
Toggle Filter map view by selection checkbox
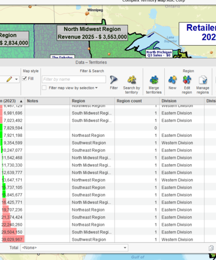(44, 88)
